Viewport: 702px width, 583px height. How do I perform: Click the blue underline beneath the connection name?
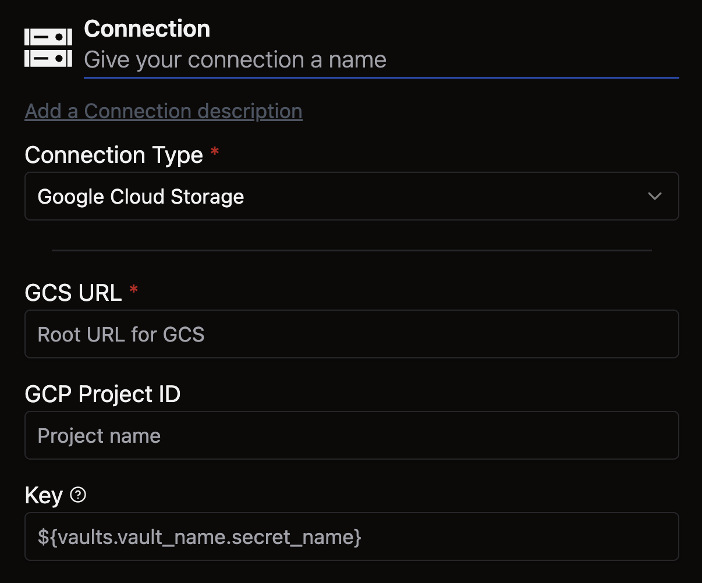[x=381, y=77]
